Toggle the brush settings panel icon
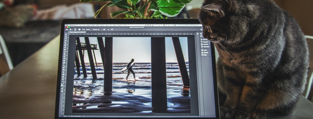Screen dimensions: 313x119 80,29
